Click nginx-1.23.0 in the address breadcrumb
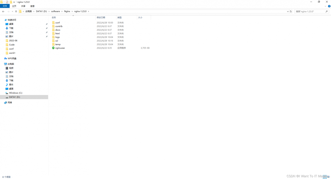331x179 pixels. tap(80, 11)
